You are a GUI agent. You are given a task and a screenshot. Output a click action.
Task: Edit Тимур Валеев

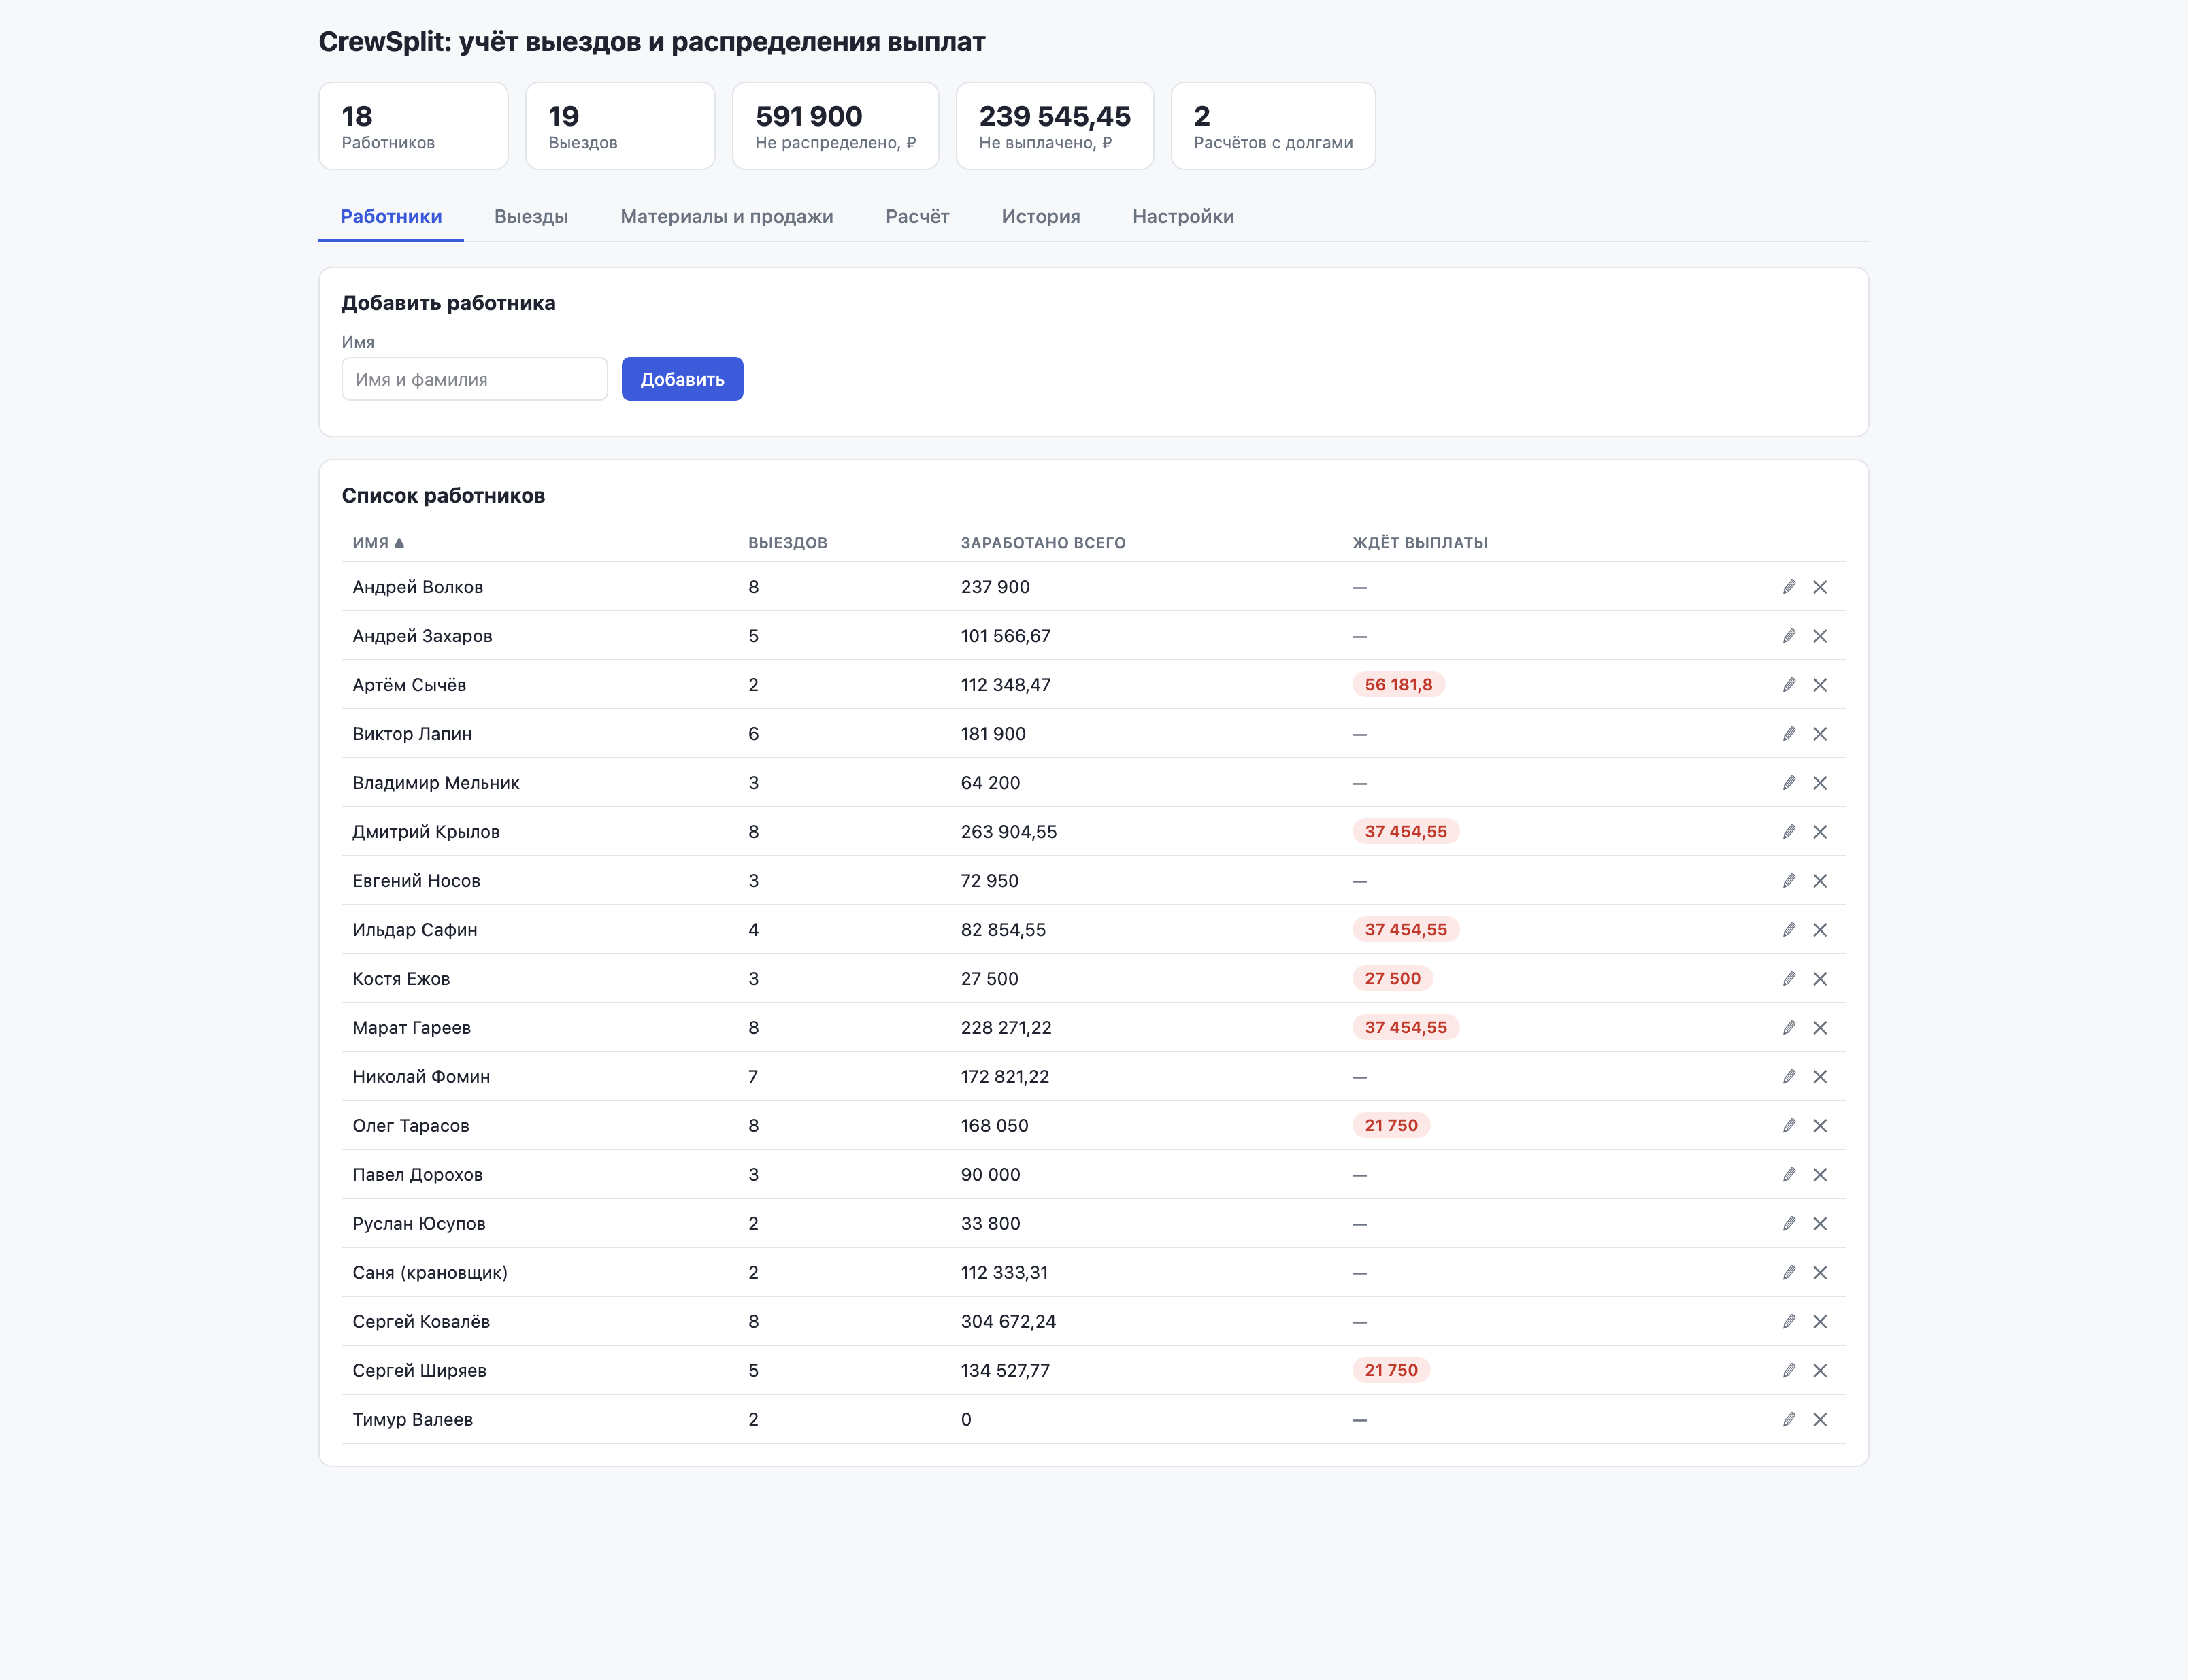(x=1789, y=1420)
